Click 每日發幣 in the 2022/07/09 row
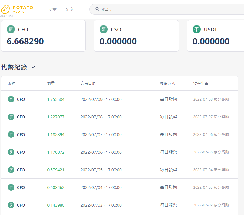 coord(169,99)
